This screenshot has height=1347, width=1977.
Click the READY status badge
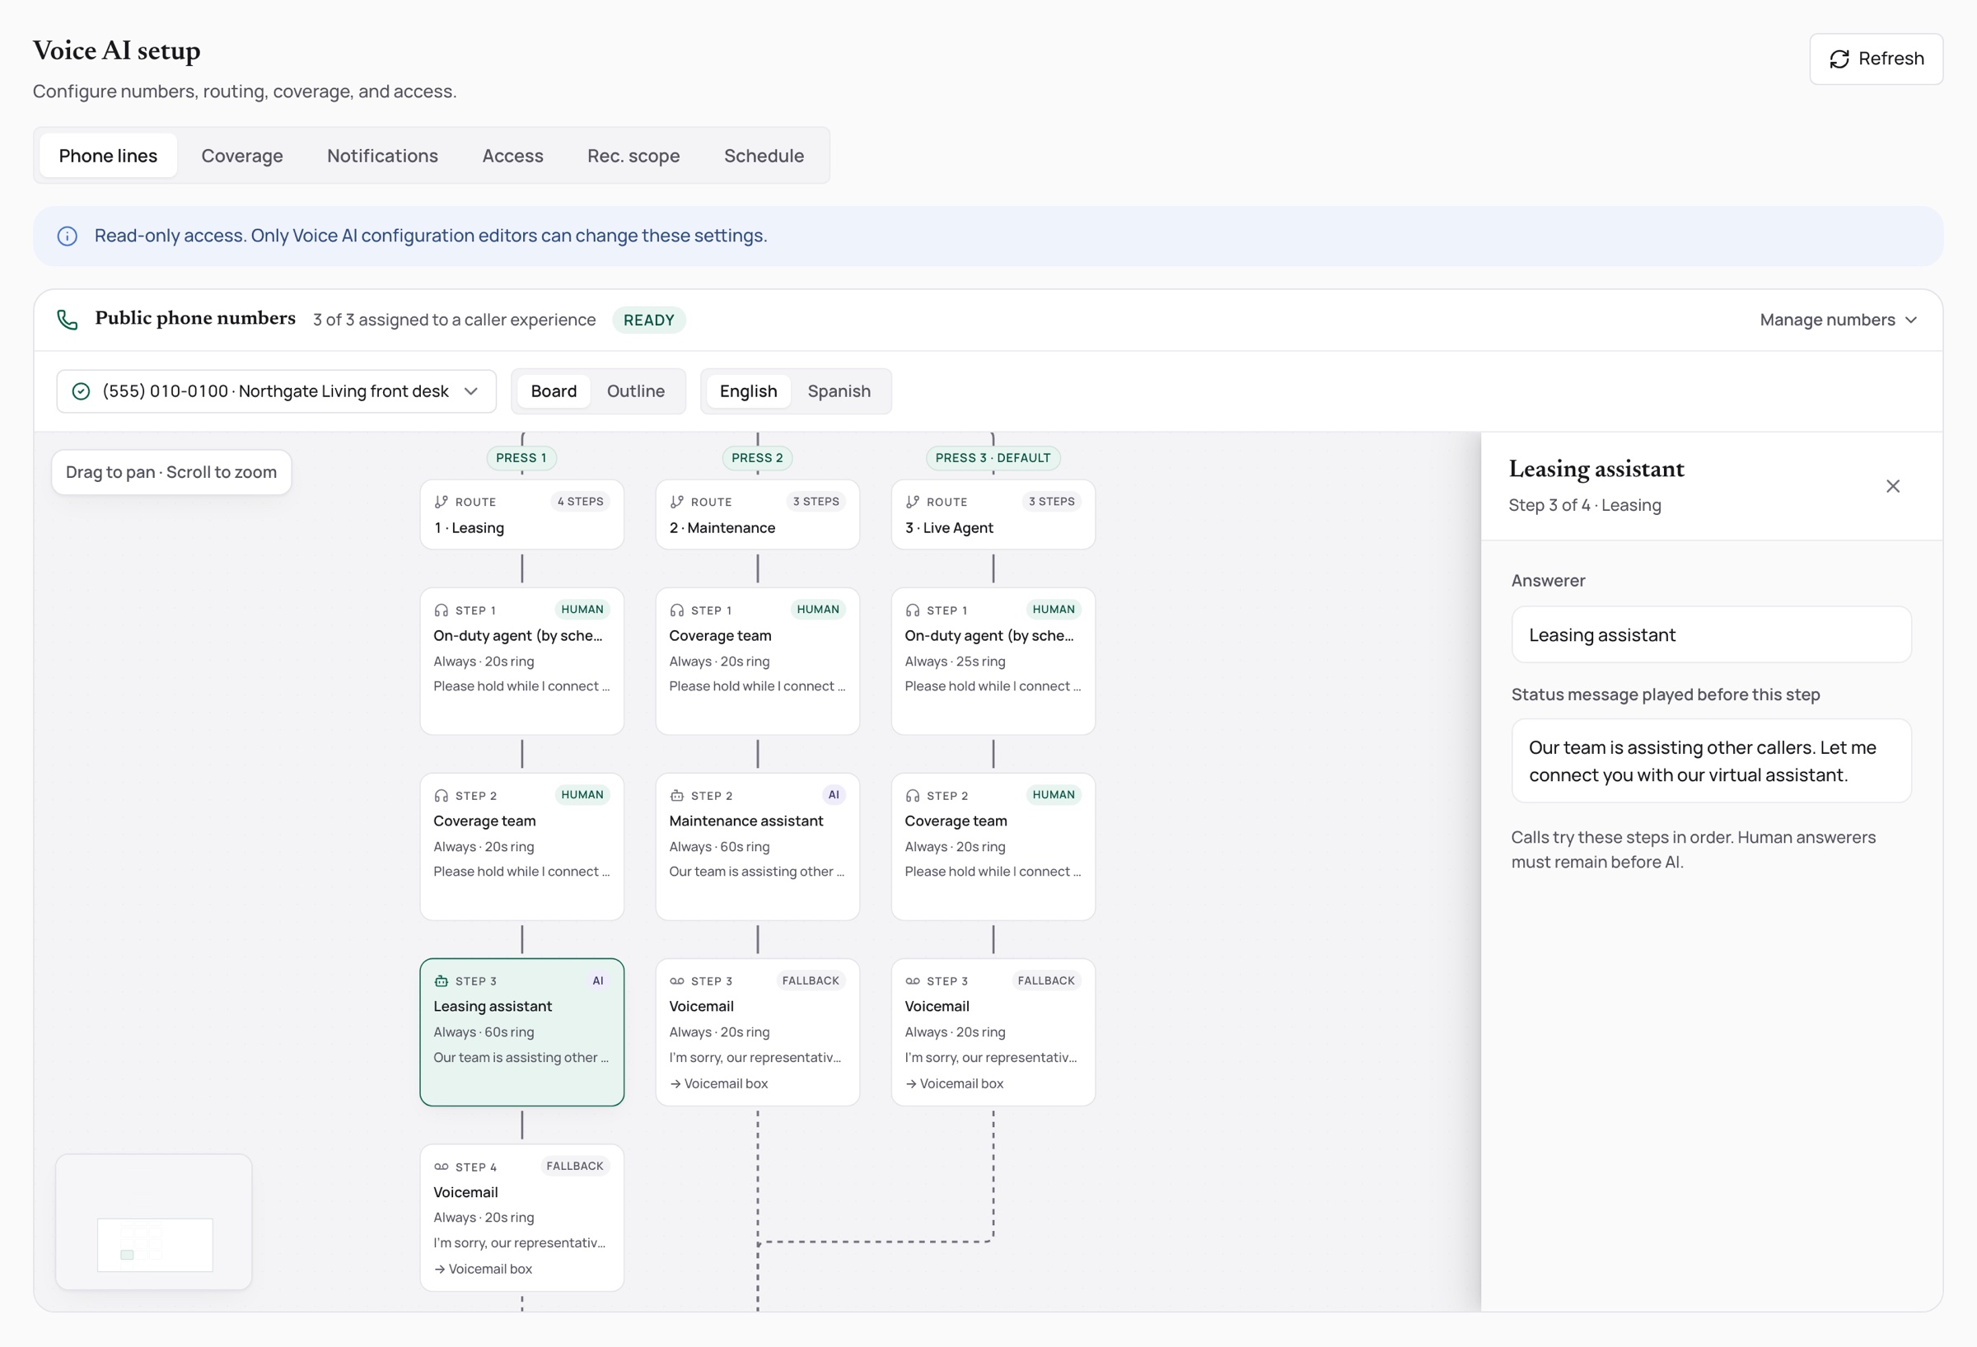pyautogui.click(x=648, y=320)
